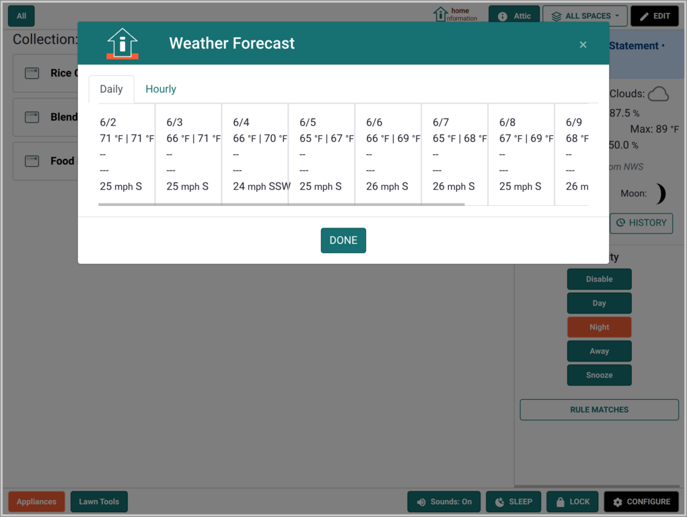Click the 24 mph SSW wind value
Viewport: 687px width, 517px height.
pyautogui.click(x=261, y=186)
